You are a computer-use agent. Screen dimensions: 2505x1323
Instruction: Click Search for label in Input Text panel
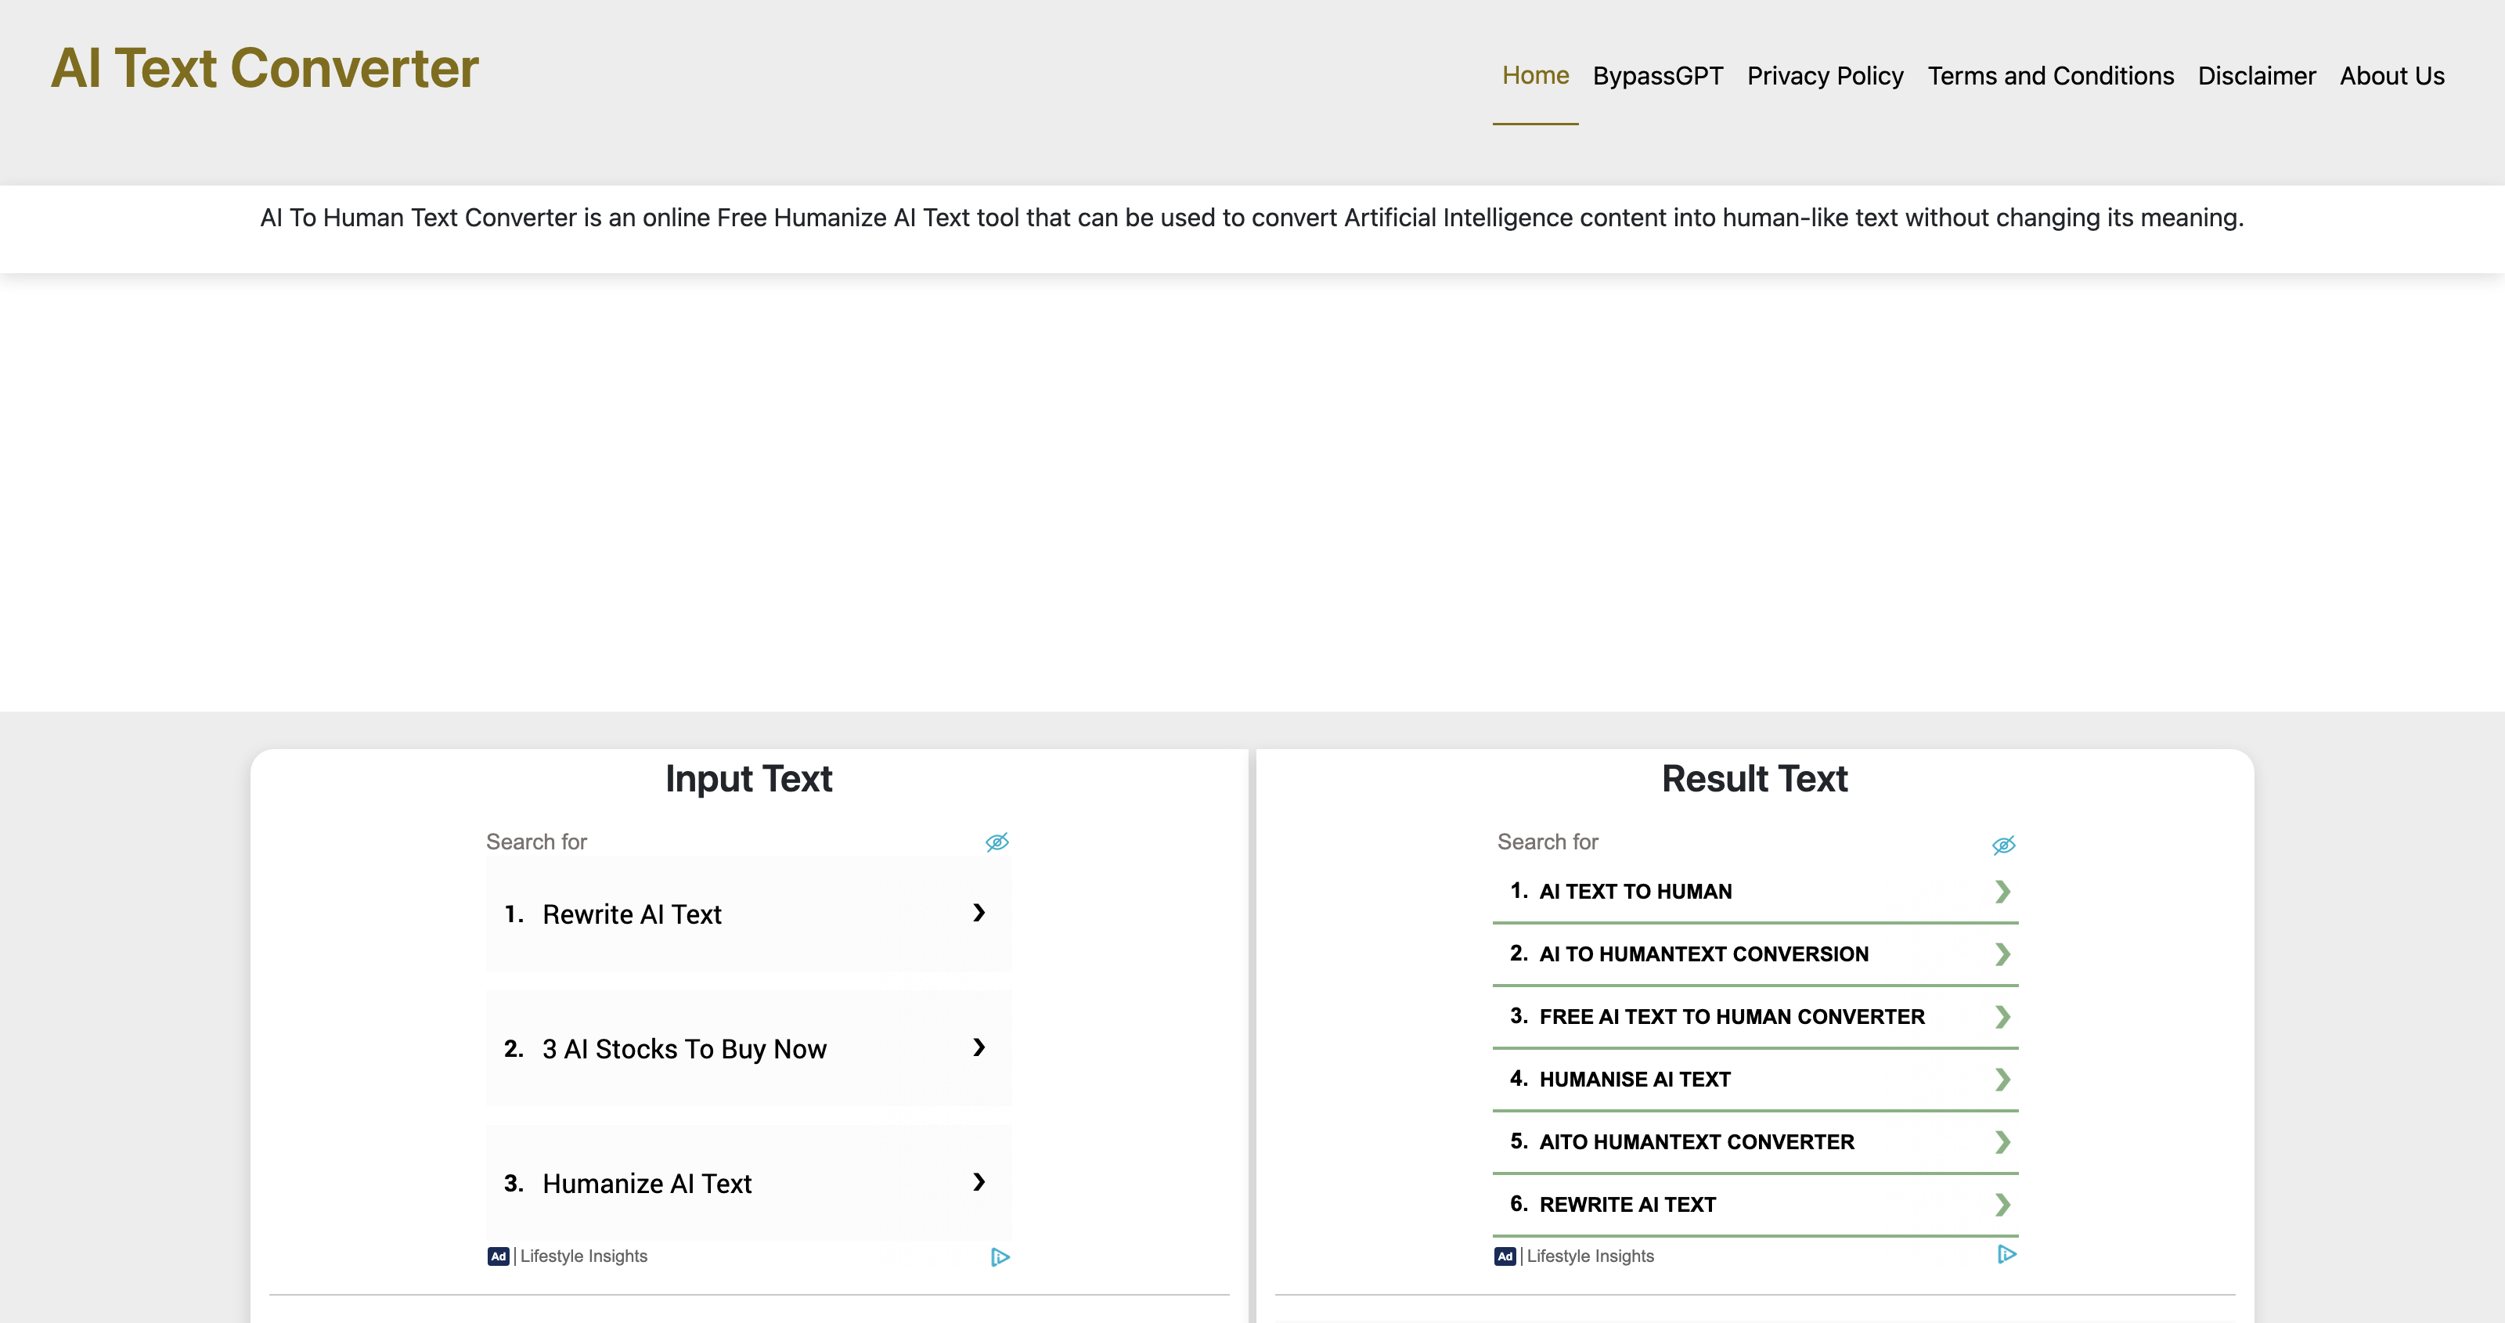coord(535,842)
